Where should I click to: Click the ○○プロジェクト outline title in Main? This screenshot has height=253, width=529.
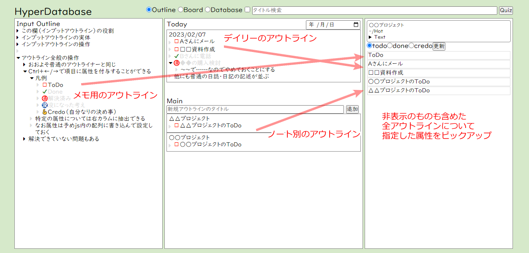coord(189,137)
